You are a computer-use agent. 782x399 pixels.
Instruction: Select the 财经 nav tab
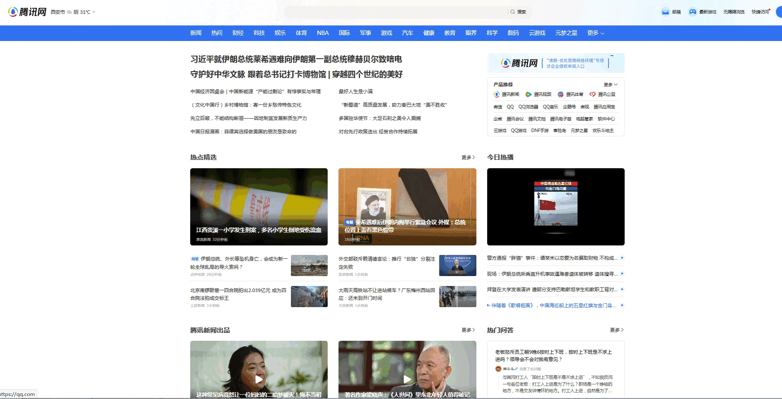pyautogui.click(x=238, y=33)
